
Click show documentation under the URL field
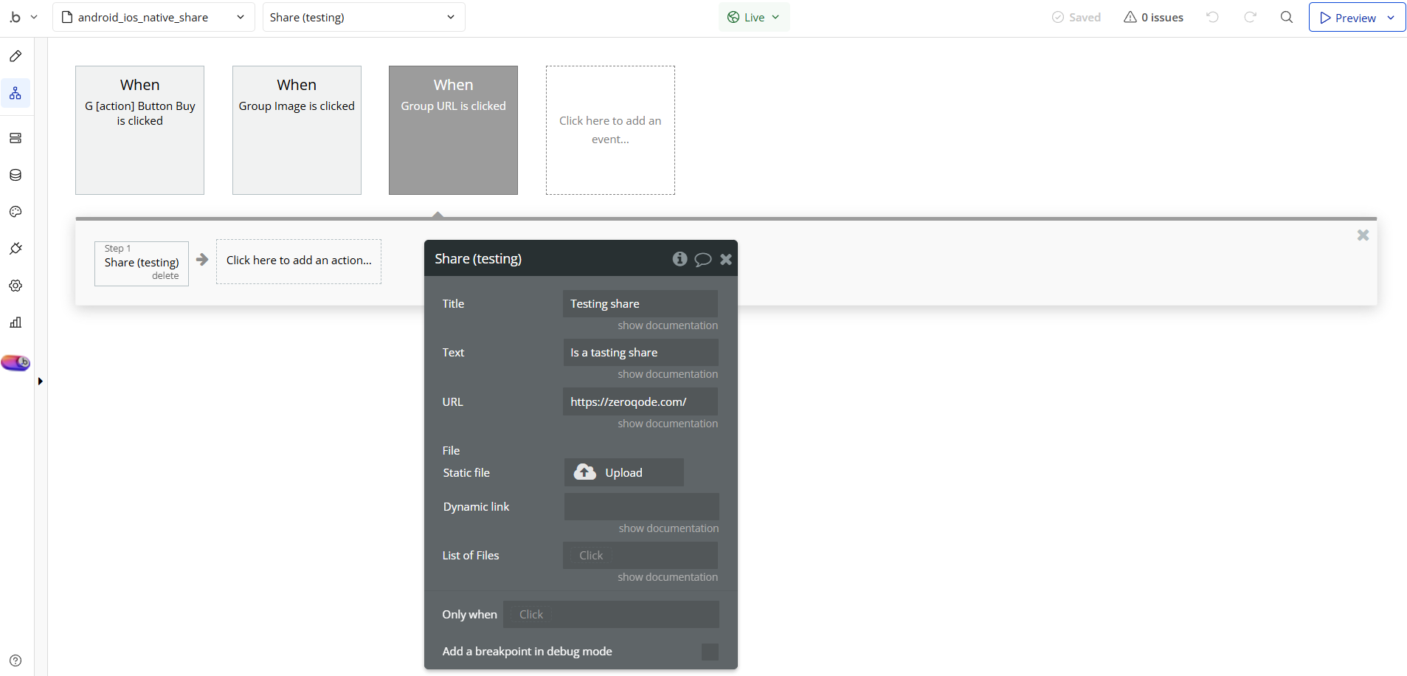(667, 423)
